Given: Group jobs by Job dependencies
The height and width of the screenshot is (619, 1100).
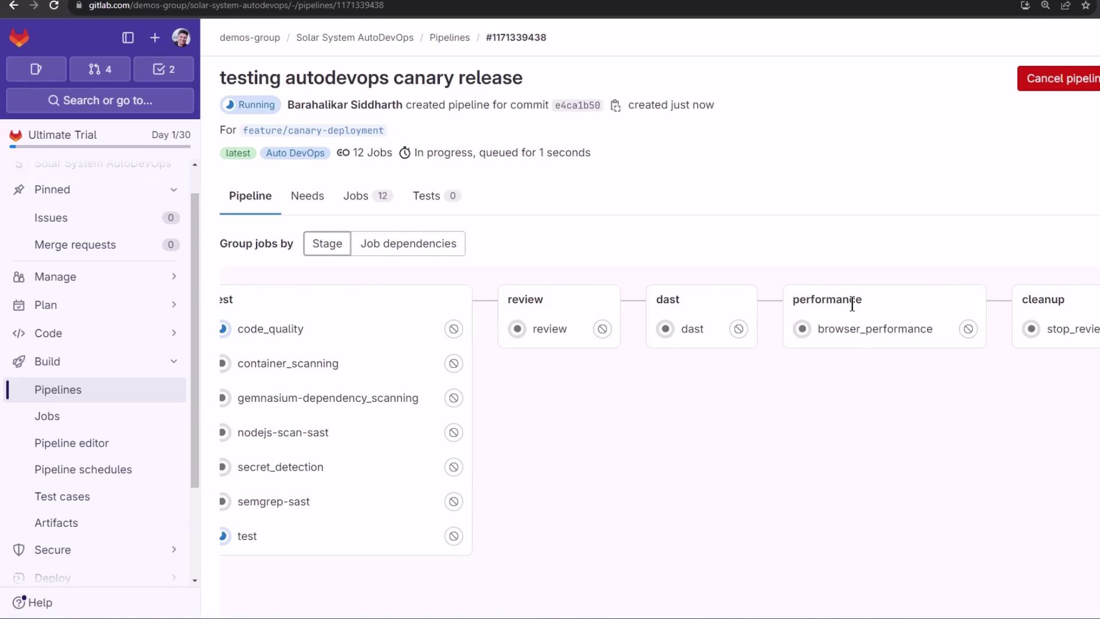Looking at the screenshot, I should (408, 244).
